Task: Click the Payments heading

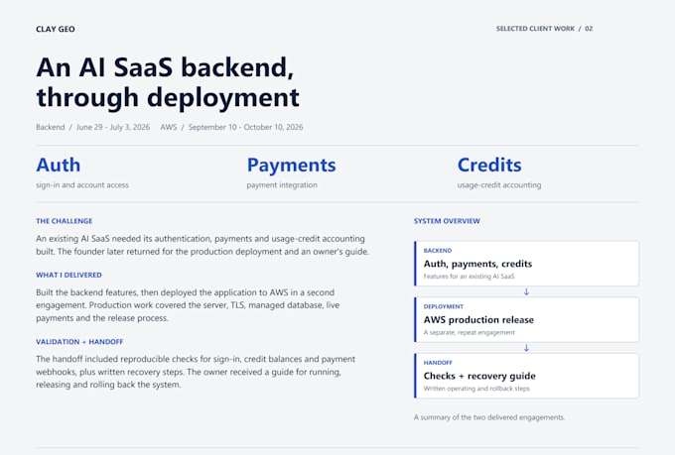Action: tap(291, 165)
